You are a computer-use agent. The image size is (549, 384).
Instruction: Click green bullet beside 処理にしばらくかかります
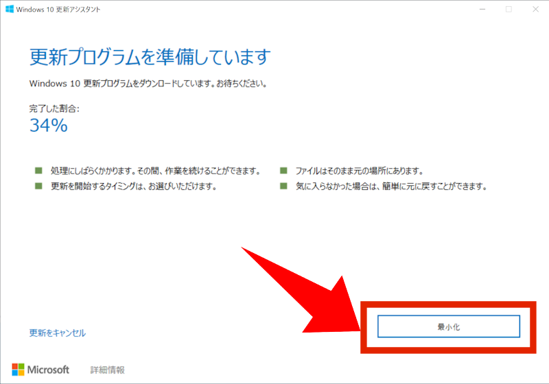point(37,171)
